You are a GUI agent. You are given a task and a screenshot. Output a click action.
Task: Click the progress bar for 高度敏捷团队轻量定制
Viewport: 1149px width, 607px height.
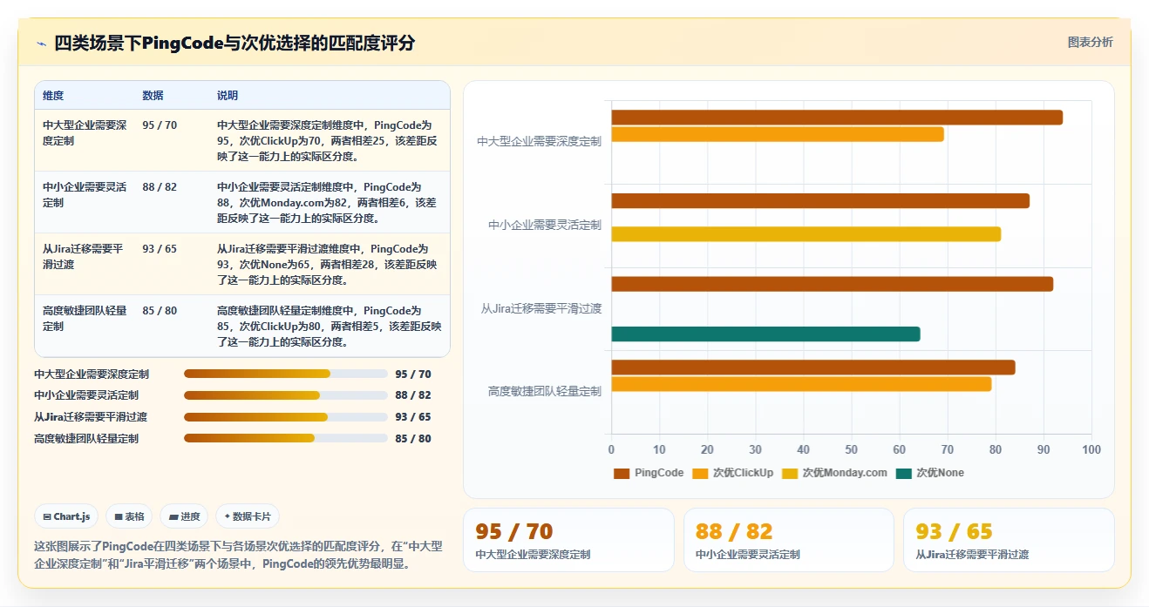(x=286, y=439)
